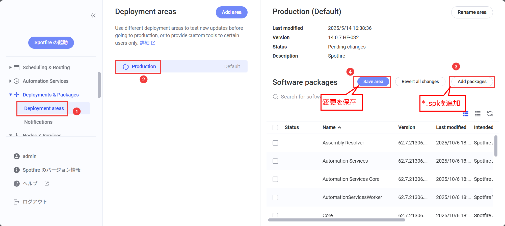Click the Add packages button
This screenshot has width=505, height=226.
tap(472, 82)
